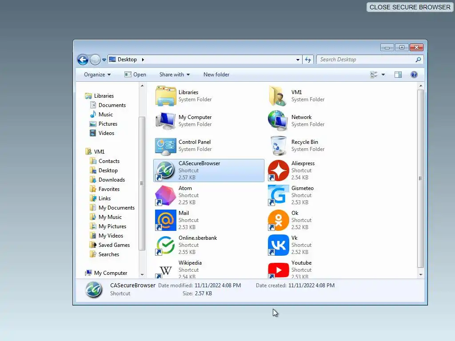Screen dimensions: 455x341
Task: Click the refresh button beside address bar
Action: click(x=308, y=60)
